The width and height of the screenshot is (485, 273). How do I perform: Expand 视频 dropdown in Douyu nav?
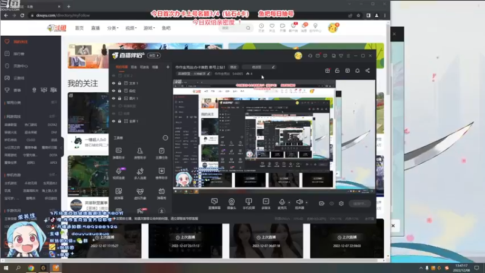click(x=131, y=28)
